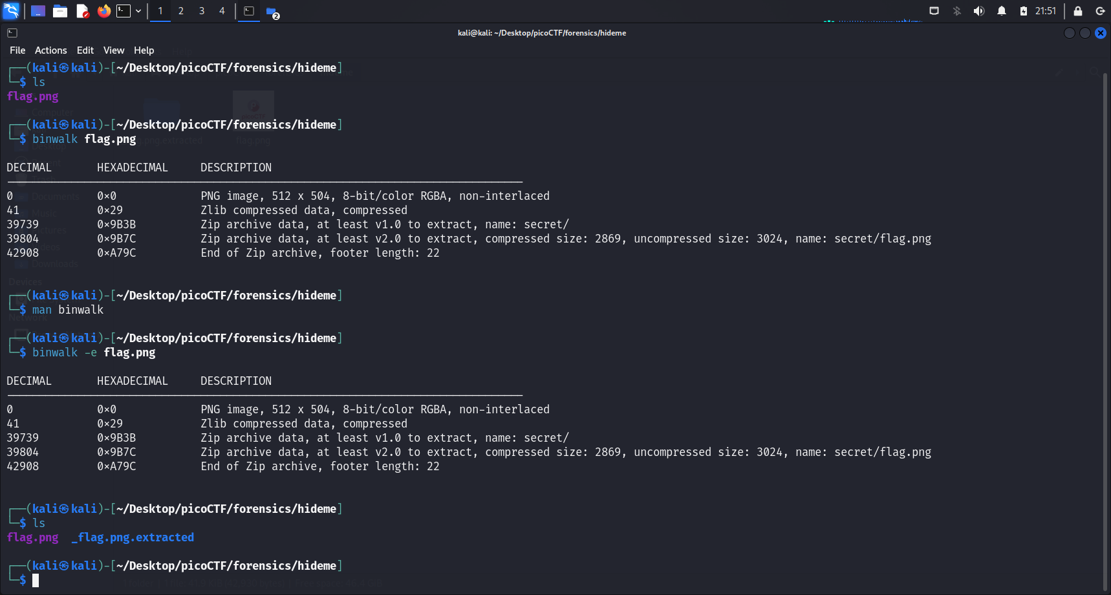Open the Help menu
The height and width of the screenshot is (595, 1111).
pyautogui.click(x=144, y=50)
